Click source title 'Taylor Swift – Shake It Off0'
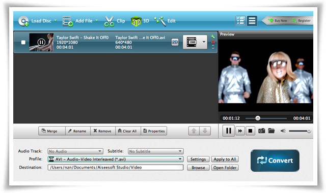This screenshot has width=326, height=193. 83,38
